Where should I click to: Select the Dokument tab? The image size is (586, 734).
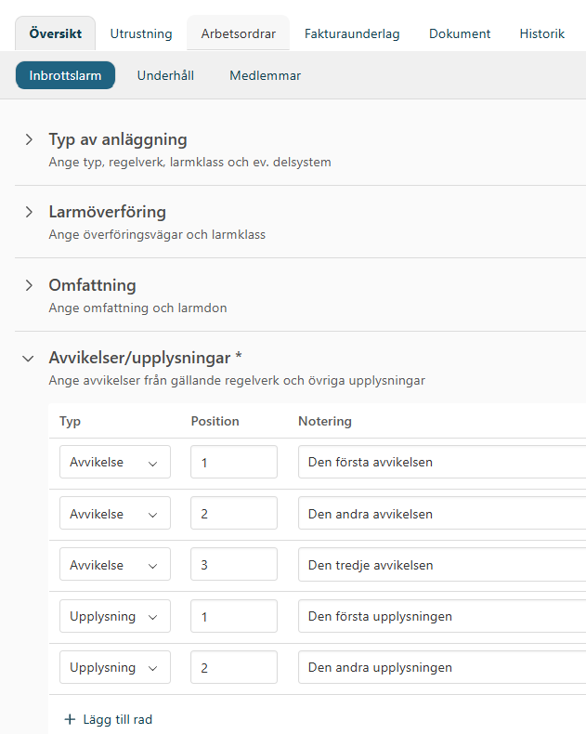coord(459,33)
